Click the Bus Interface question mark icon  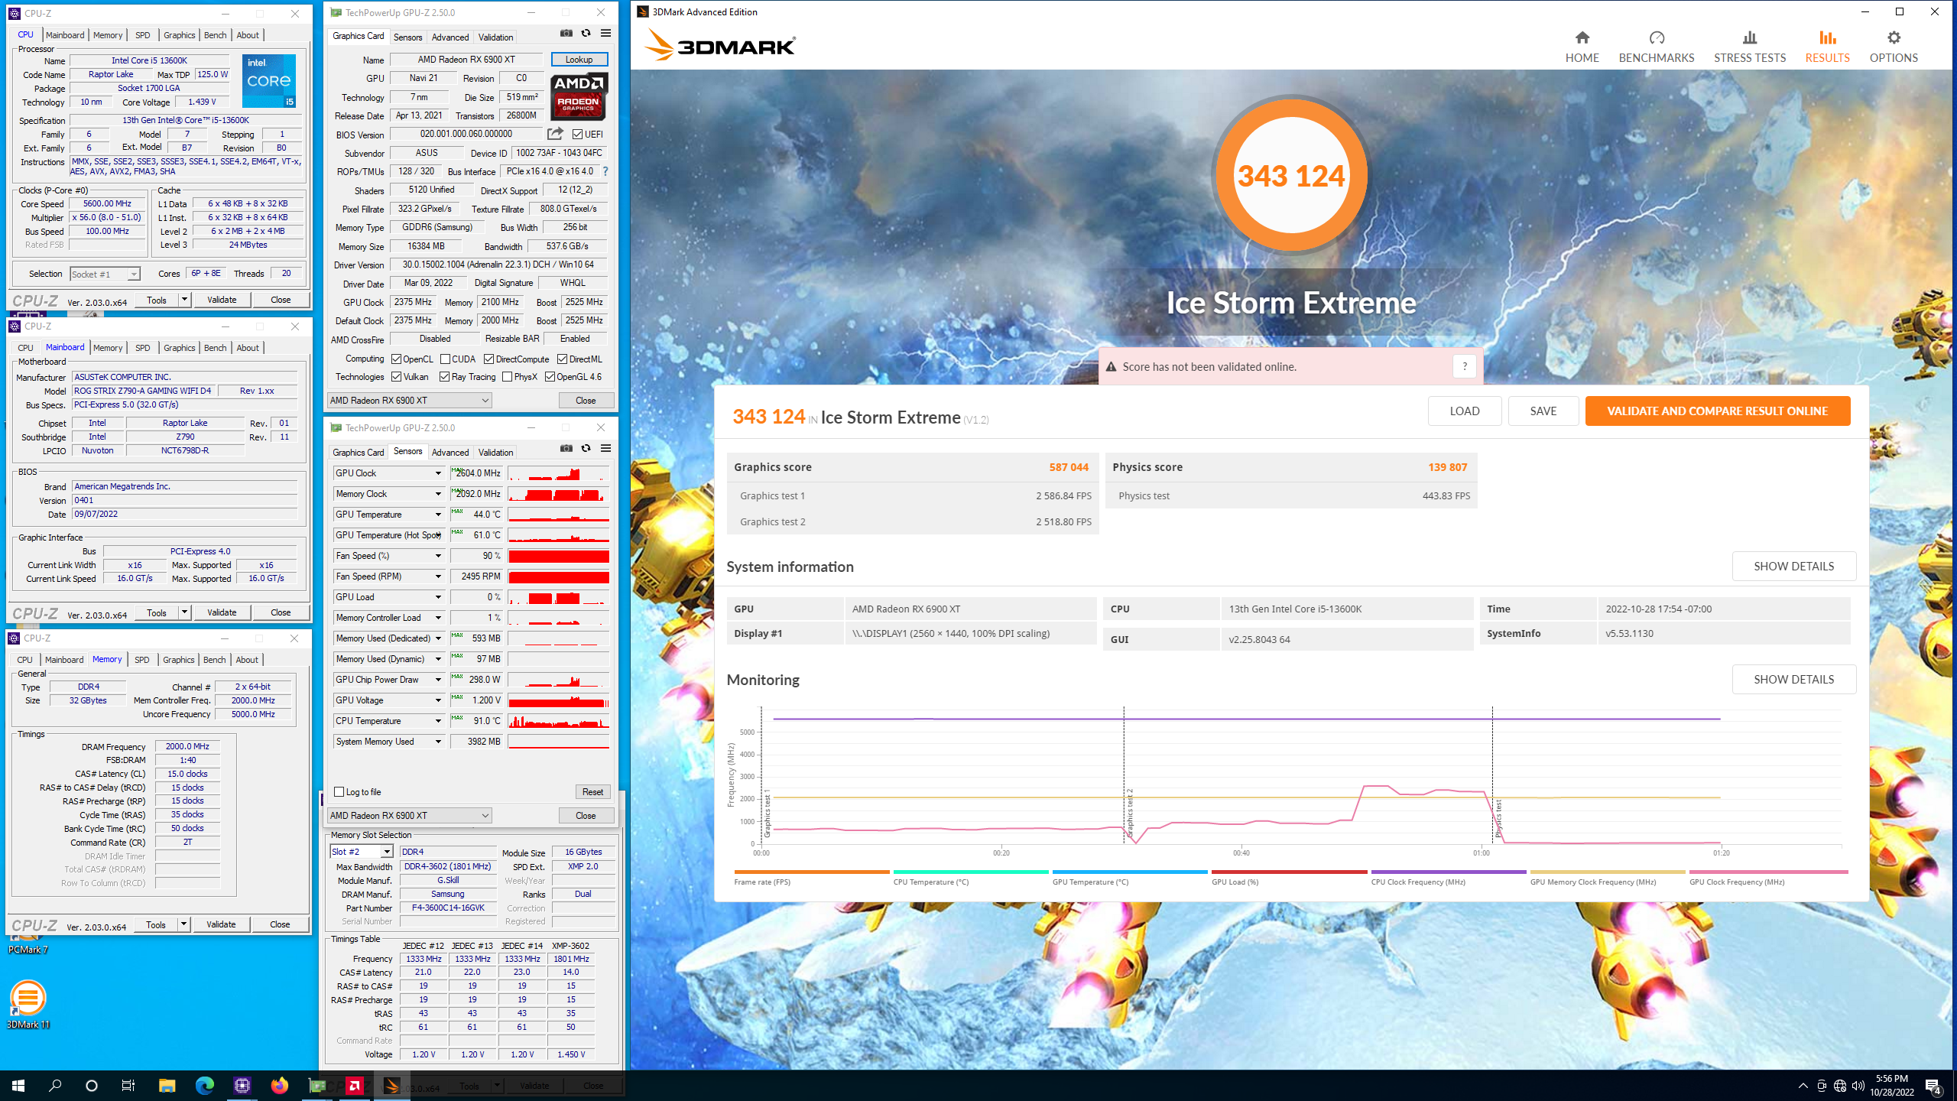pos(605,171)
